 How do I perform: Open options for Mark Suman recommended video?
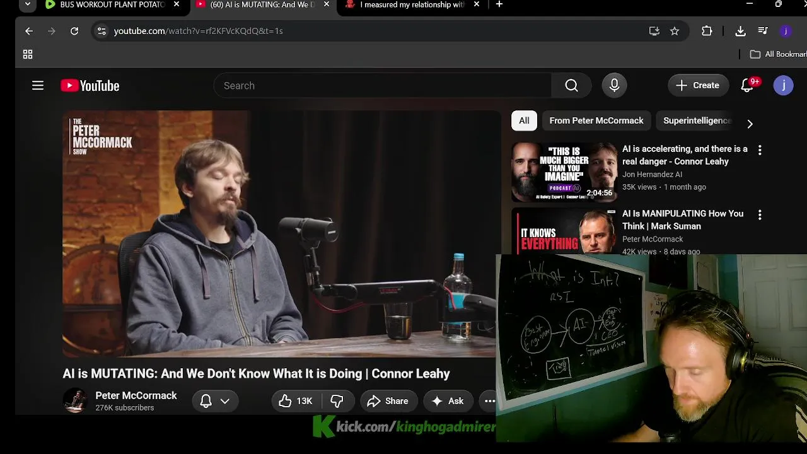760,215
